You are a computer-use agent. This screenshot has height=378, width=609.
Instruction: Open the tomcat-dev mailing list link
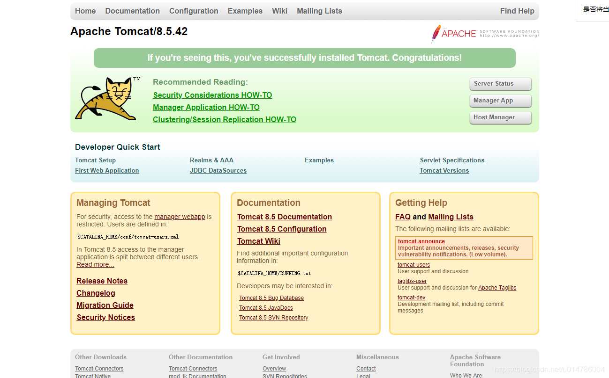(411, 298)
